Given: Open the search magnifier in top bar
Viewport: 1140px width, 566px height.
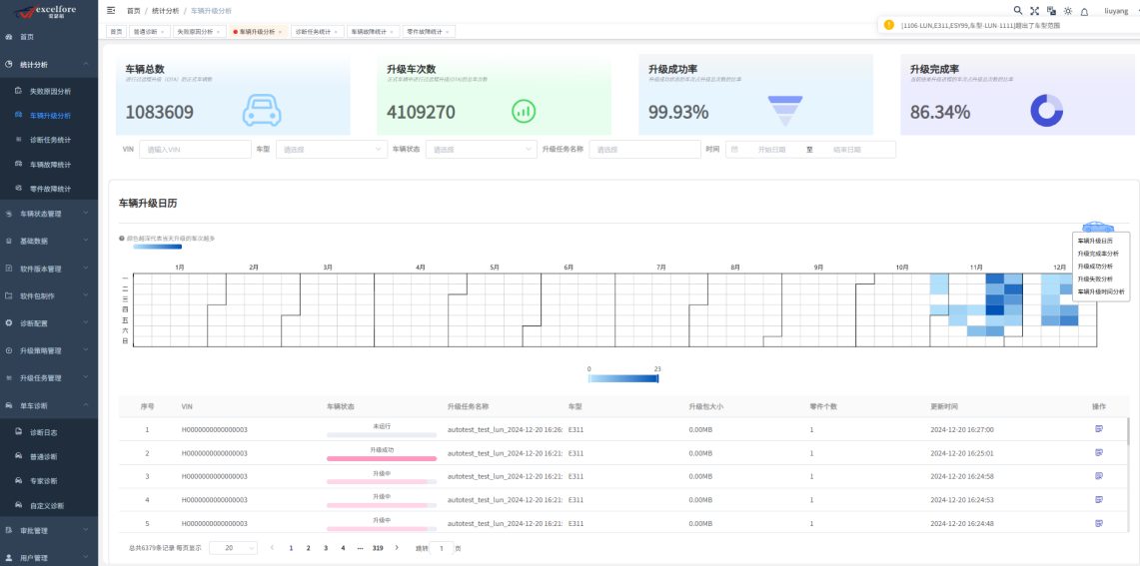Looking at the screenshot, I should pyautogui.click(x=1018, y=11).
